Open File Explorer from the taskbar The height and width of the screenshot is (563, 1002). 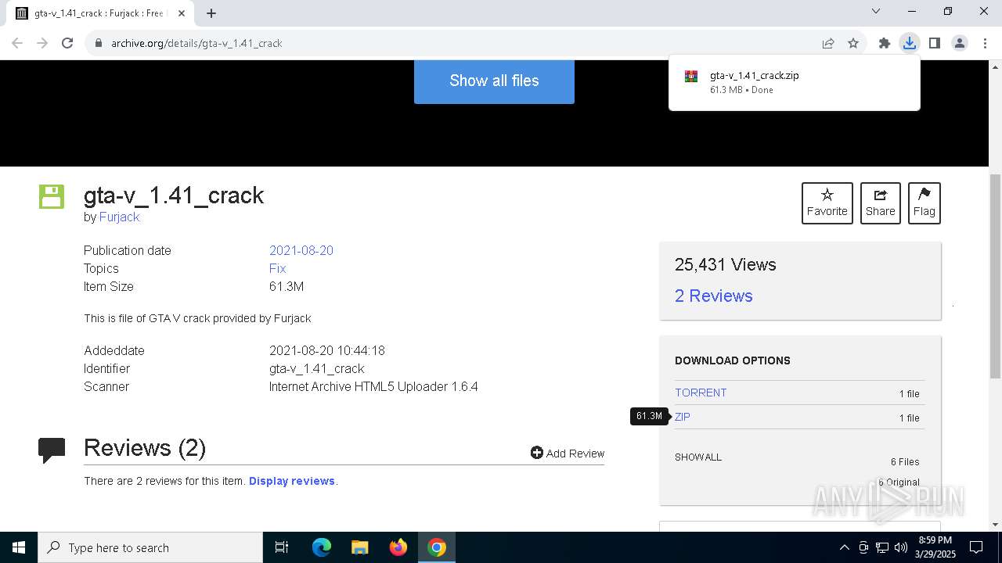[x=360, y=547]
